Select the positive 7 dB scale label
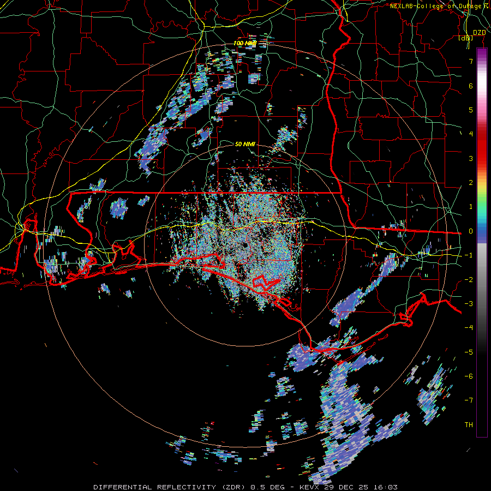 471,61
